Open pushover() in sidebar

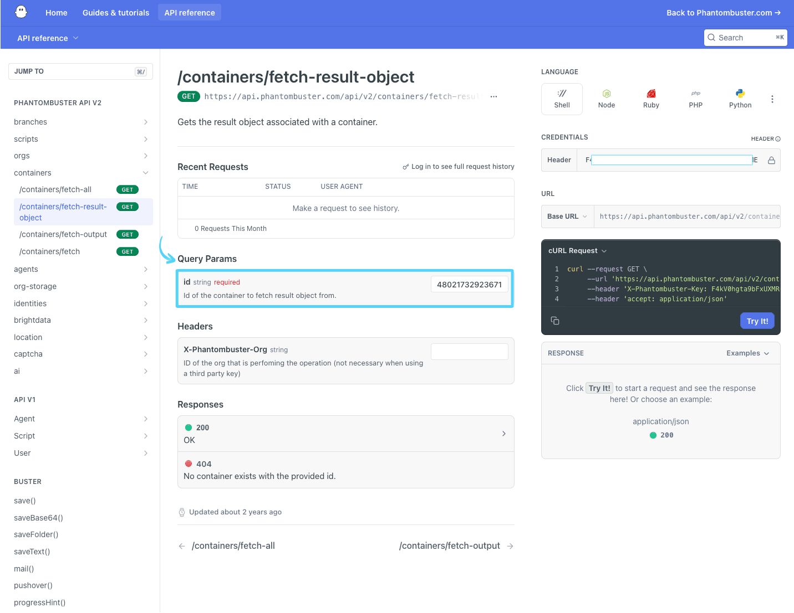[x=33, y=585]
